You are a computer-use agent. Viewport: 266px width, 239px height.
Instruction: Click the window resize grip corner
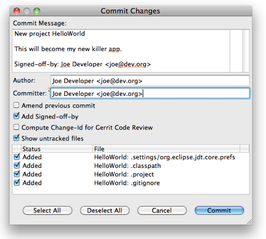(x=249, y=222)
